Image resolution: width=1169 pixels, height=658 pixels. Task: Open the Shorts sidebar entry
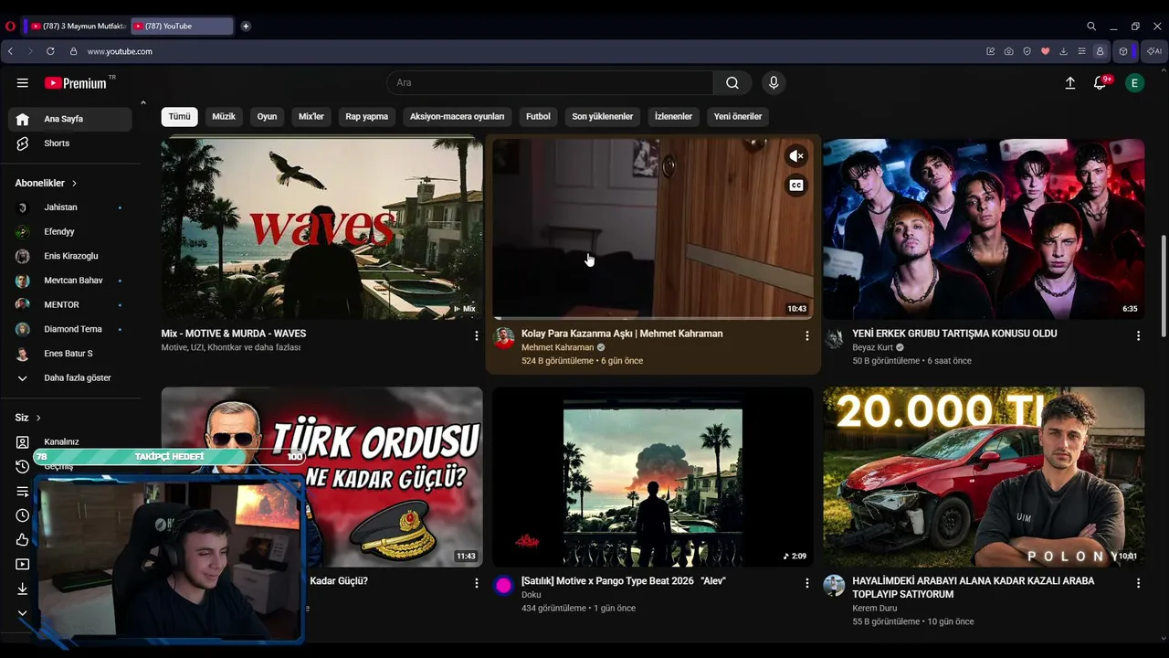(70, 143)
